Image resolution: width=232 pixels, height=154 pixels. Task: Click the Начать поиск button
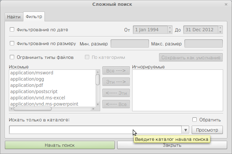(60, 145)
